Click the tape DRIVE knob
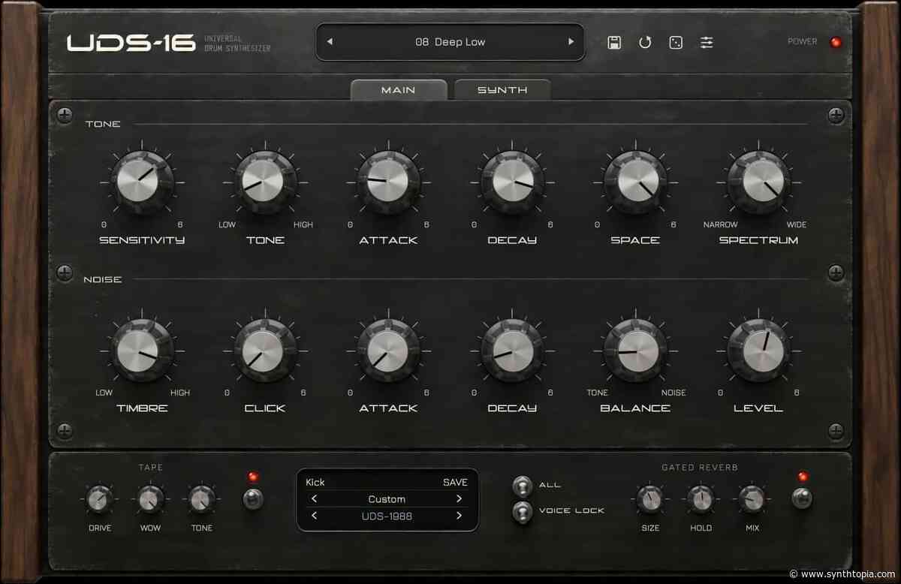This screenshot has width=901, height=584. [x=99, y=498]
